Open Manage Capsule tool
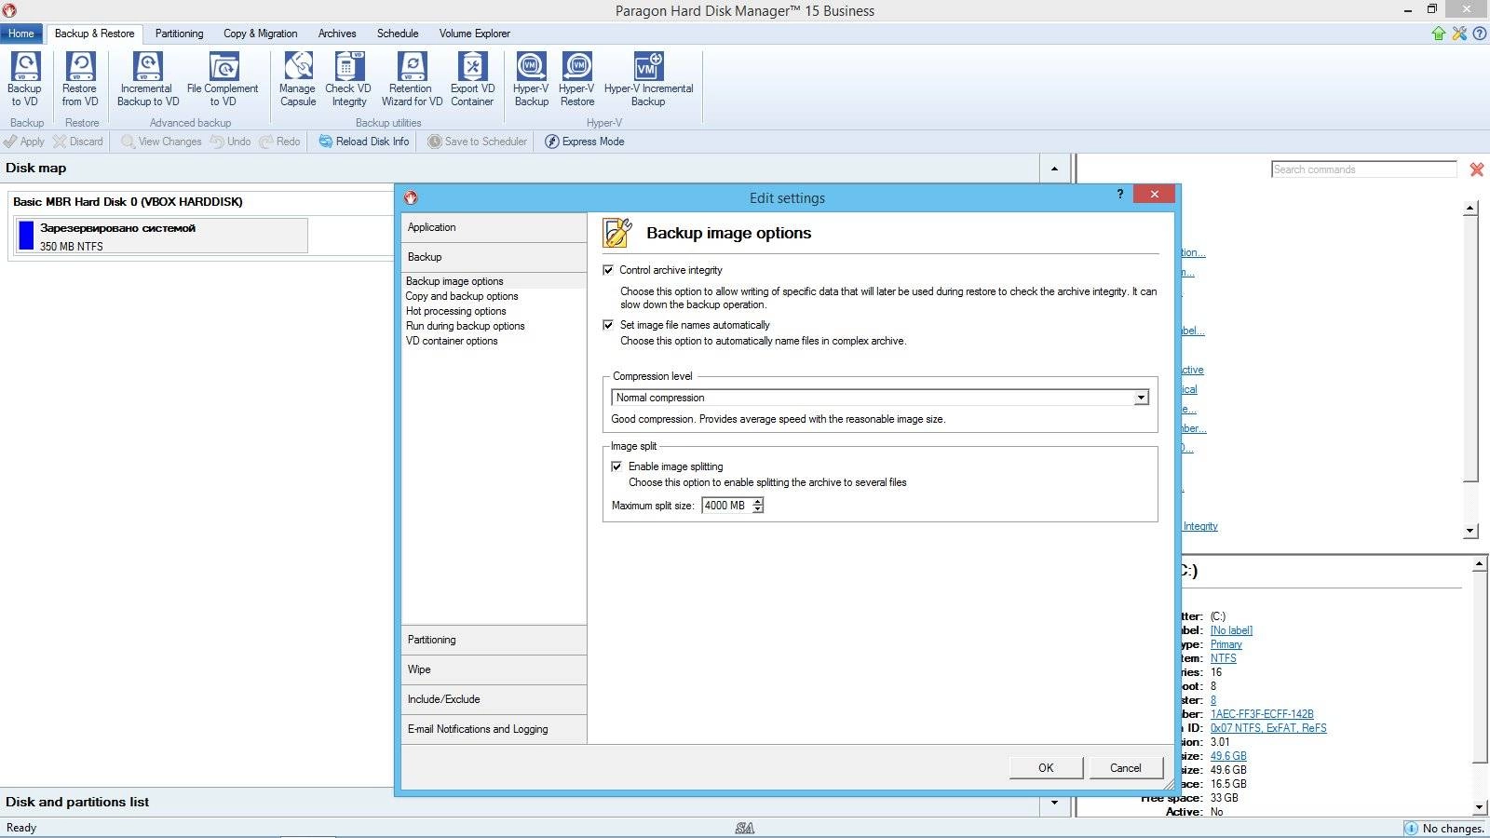Screen dimensions: 1490x838 click(298, 79)
